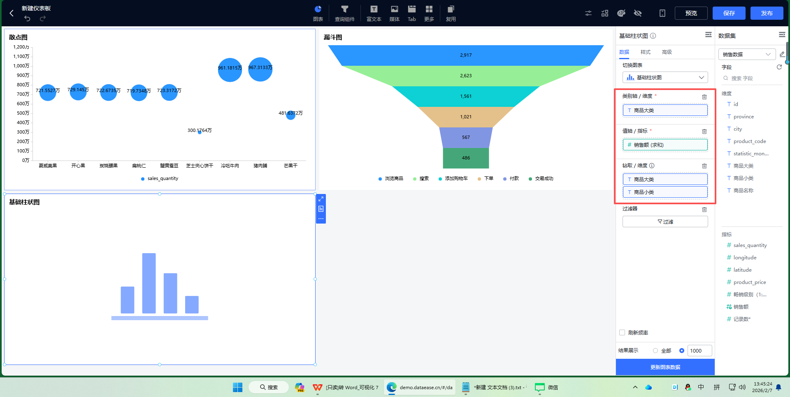Collapse the 基础柱状图 properties panel
The image size is (790, 397).
[709, 35]
